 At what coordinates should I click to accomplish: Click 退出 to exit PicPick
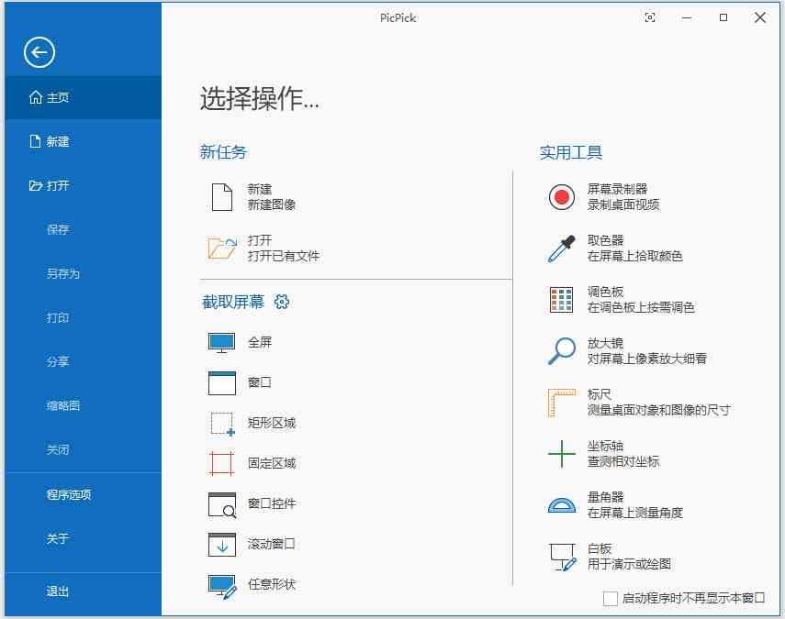click(58, 591)
